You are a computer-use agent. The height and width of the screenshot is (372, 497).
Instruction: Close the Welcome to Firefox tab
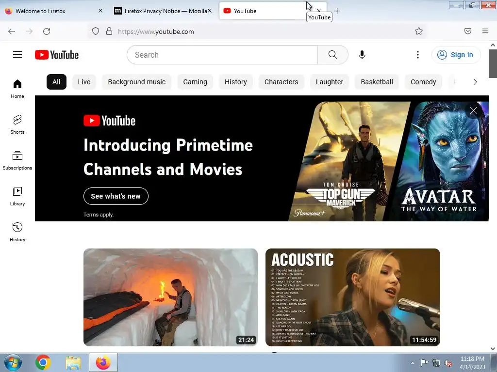(100, 11)
